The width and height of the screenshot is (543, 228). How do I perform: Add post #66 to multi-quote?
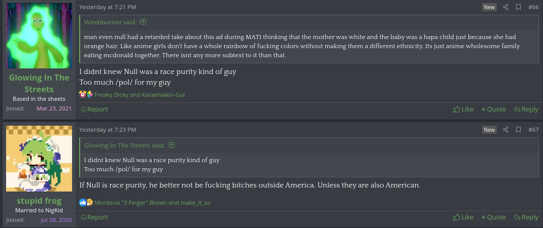[493, 109]
